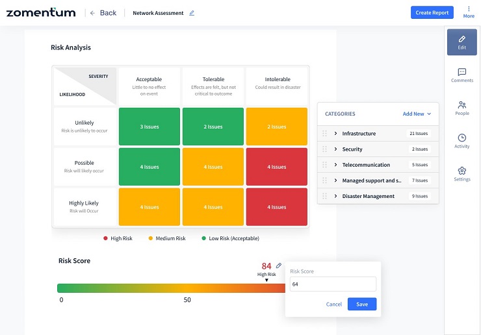This screenshot has height=335, width=481.
Task: Click drag handle of Infrastructure category
Action: pos(324,134)
